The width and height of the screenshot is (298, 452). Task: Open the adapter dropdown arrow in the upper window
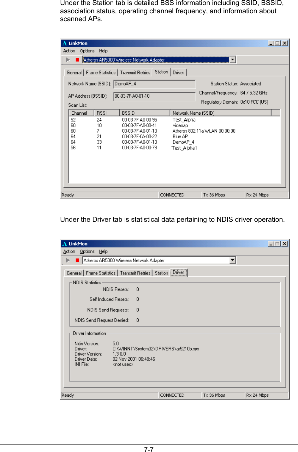click(233, 60)
